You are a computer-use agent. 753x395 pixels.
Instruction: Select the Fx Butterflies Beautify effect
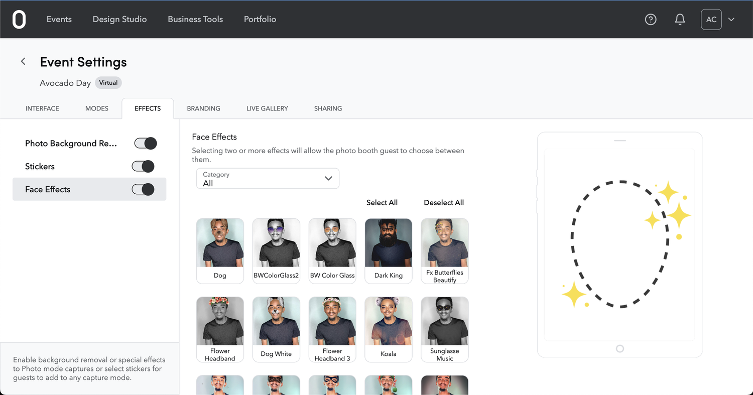[x=445, y=251]
